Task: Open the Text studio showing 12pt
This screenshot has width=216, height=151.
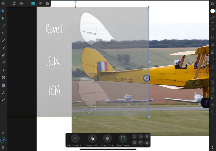Action: 212,90
